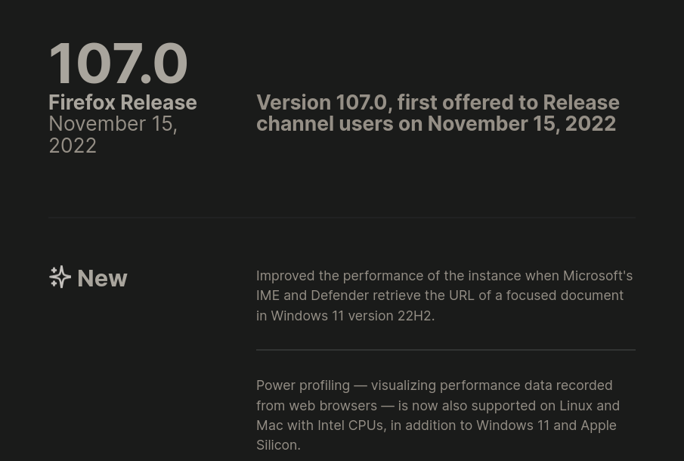Click November 15, 2022 in the headline
The image size is (684, 461).
522,124
